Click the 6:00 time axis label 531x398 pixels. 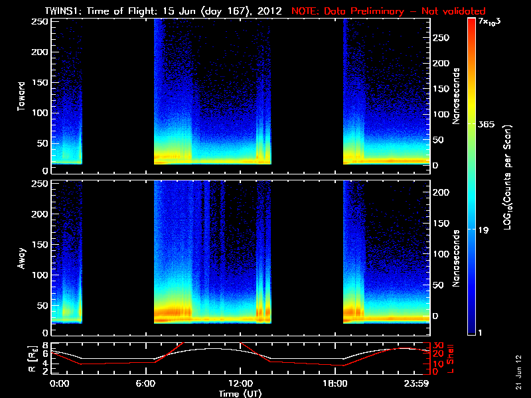145,383
